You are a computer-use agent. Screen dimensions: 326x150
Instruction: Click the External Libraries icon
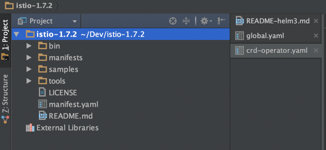tap(30, 128)
